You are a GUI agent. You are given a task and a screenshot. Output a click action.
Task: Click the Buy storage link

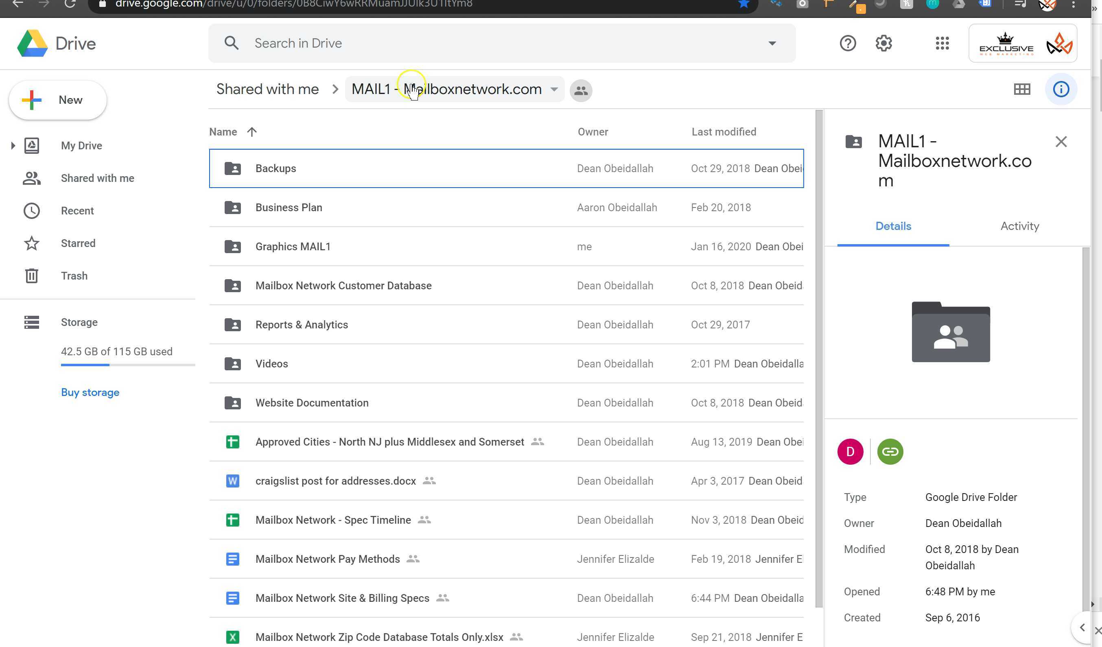pyautogui.click(x=90, y=392)
